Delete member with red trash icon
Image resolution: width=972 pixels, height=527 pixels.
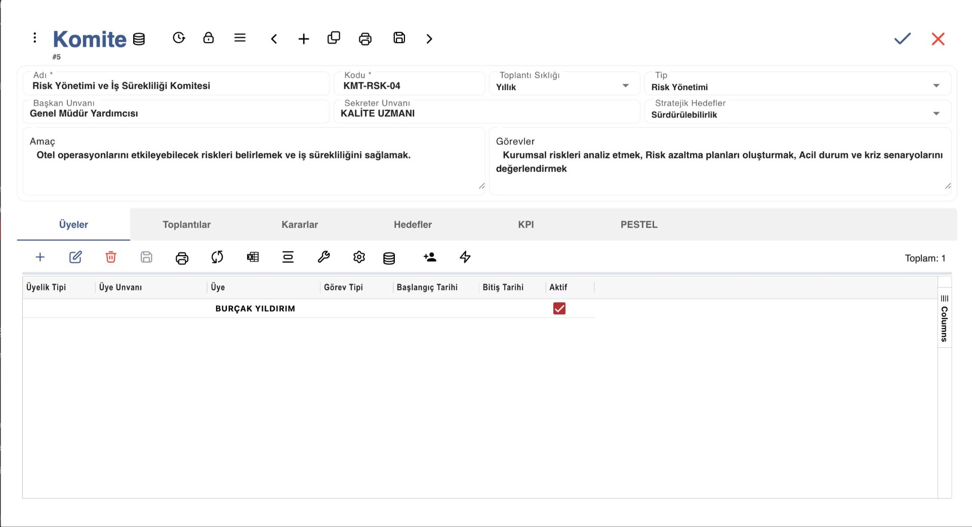coord(111,257)
